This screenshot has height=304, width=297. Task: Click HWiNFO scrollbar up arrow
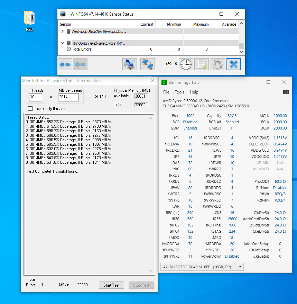[241, 24]
